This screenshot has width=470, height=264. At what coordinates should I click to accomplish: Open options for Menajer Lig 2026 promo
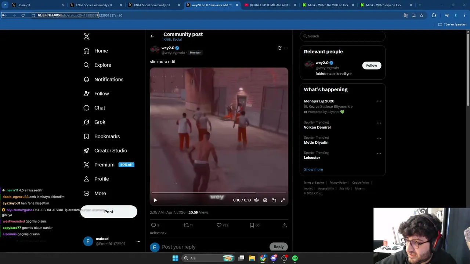click(x=379, y=101)
